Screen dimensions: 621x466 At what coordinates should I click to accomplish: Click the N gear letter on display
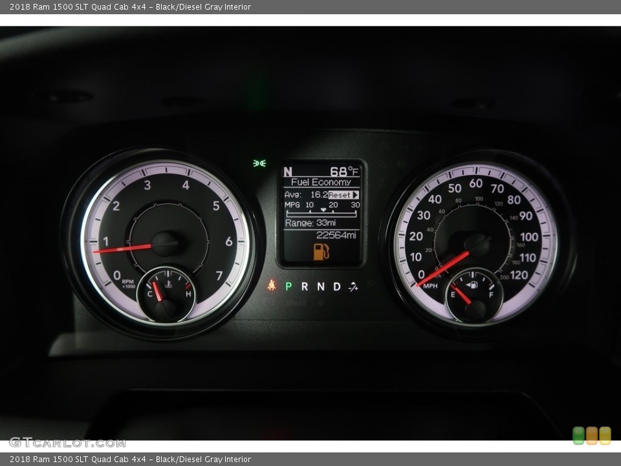(288, 172)
